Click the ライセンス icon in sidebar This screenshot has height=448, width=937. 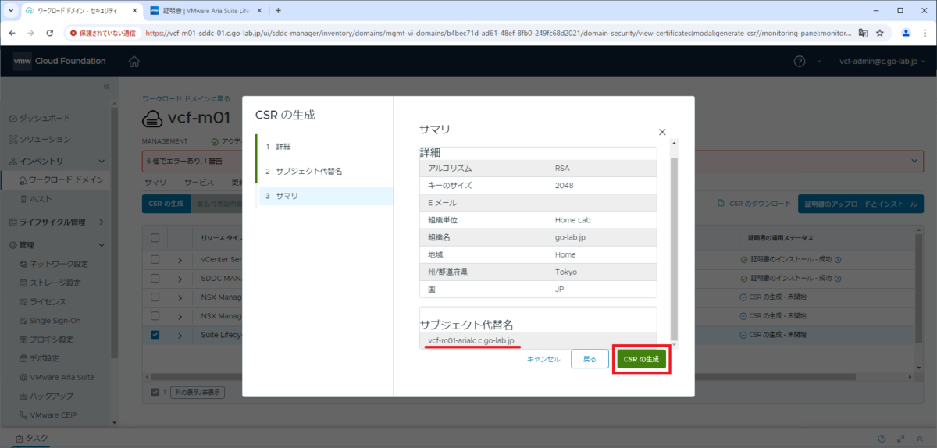pyautogui.click(x=22, y=301)
